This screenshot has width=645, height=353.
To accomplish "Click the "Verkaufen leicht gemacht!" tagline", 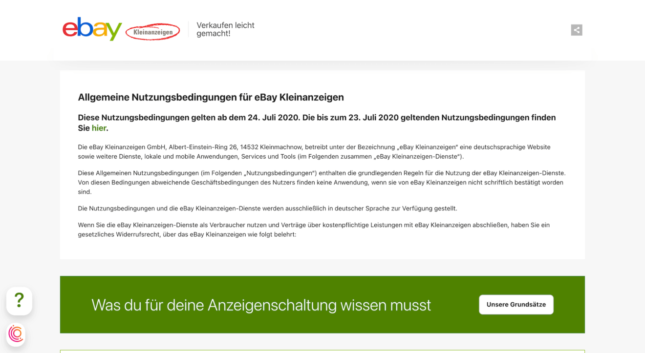I will [x=225, y=29].
